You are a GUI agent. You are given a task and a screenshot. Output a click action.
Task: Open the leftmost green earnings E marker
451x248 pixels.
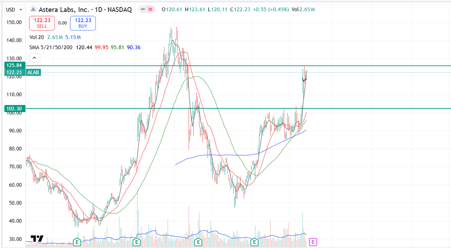click(77, 242)
